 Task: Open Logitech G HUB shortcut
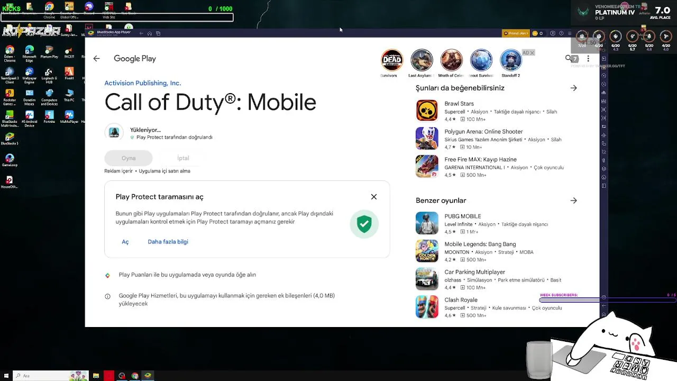pyautogui.click(x=49, y=76)
